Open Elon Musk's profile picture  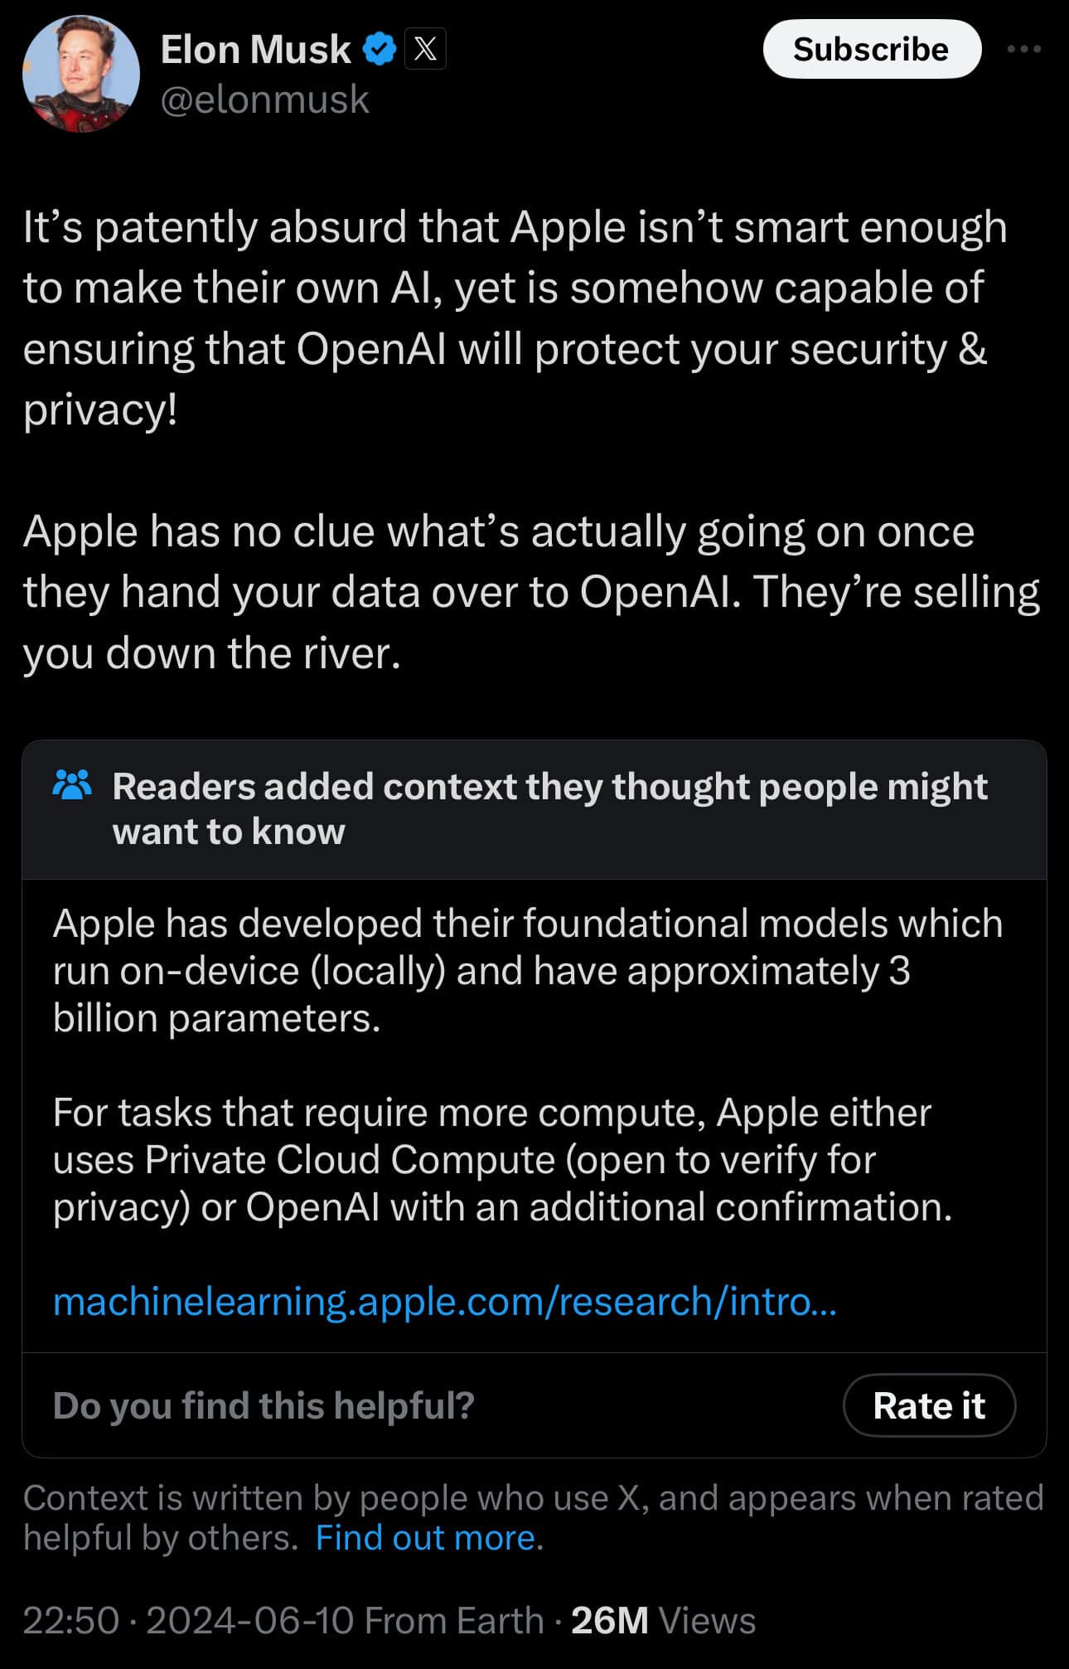pyautogui.click(x=80, y=74)
